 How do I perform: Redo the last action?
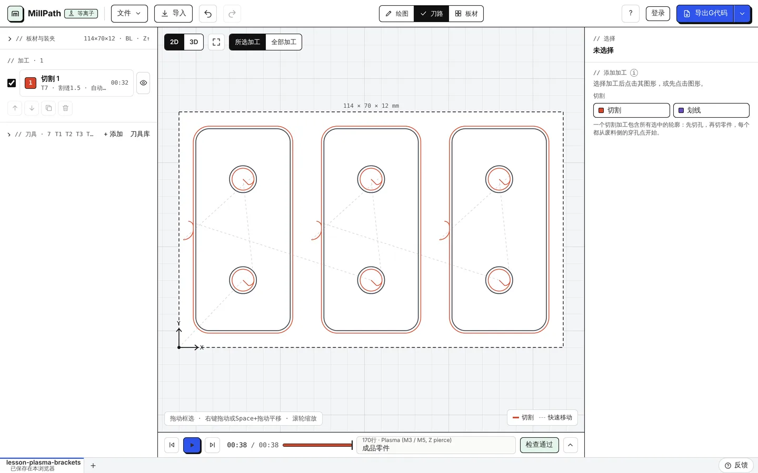[x=232, y=14]
